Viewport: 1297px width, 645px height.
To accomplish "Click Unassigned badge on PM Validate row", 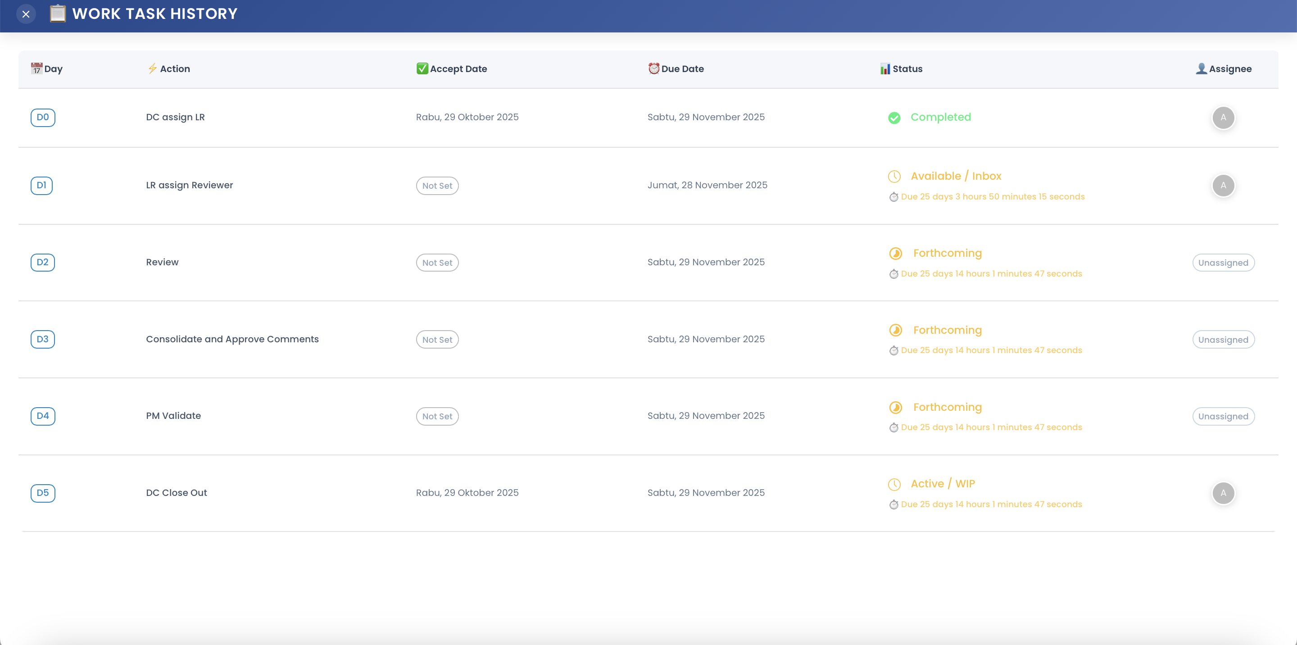I will pyautogui.click(x=1224, y=416).
